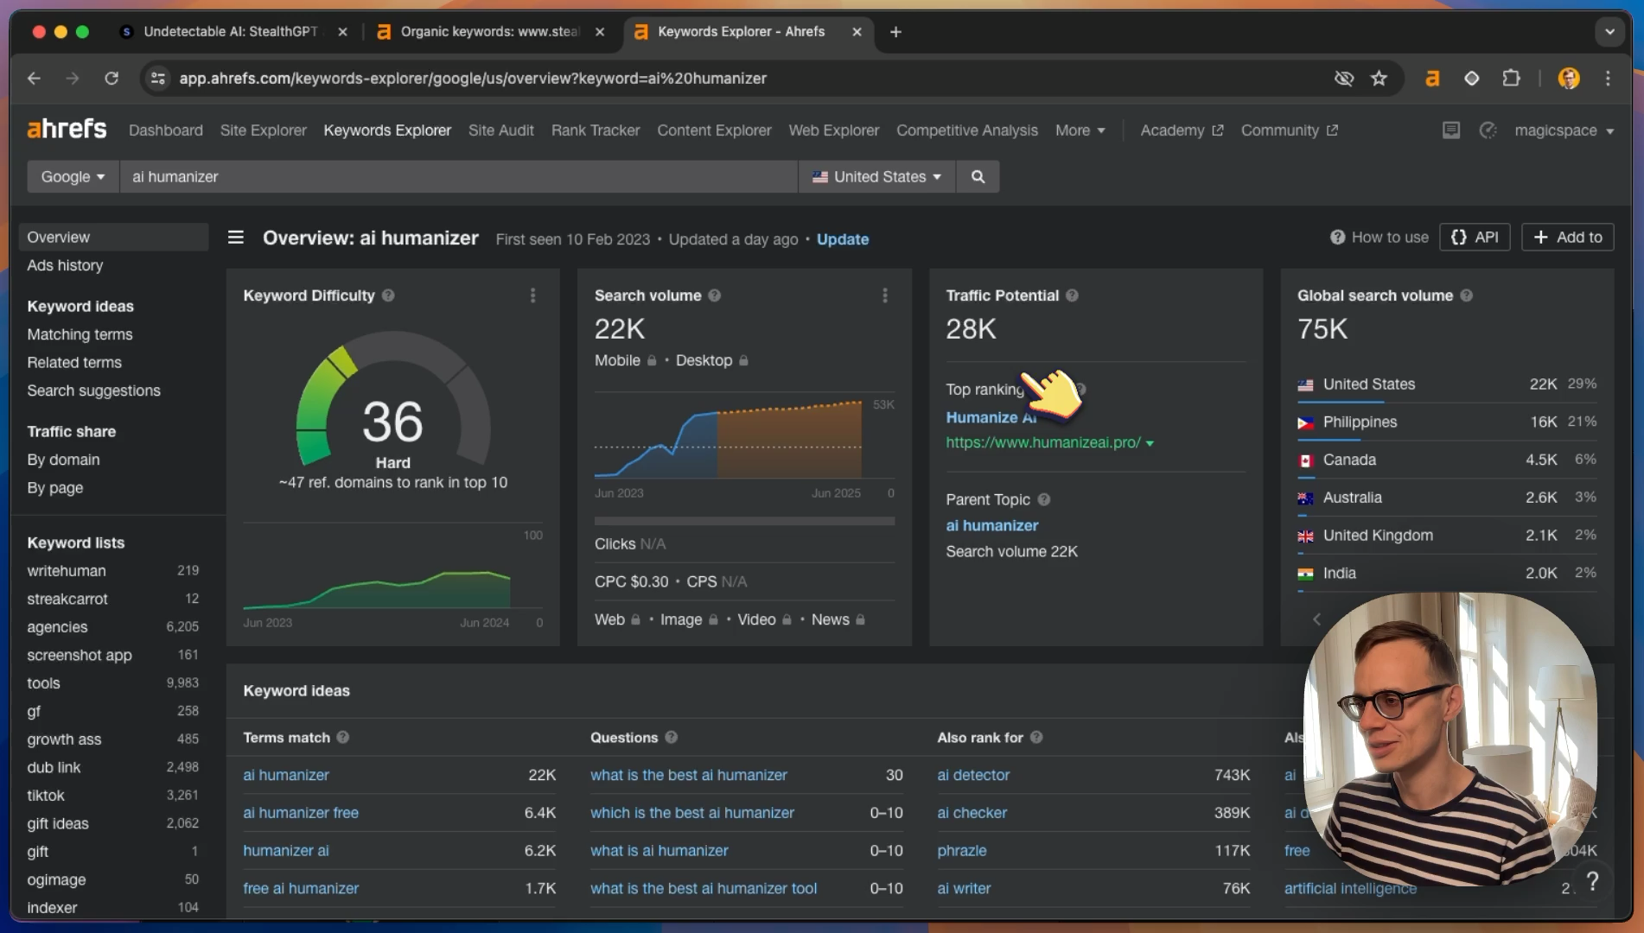Open the browser extensions puzzle icon
This screenshot has width=1644, height=933.
coord(1511,79)
